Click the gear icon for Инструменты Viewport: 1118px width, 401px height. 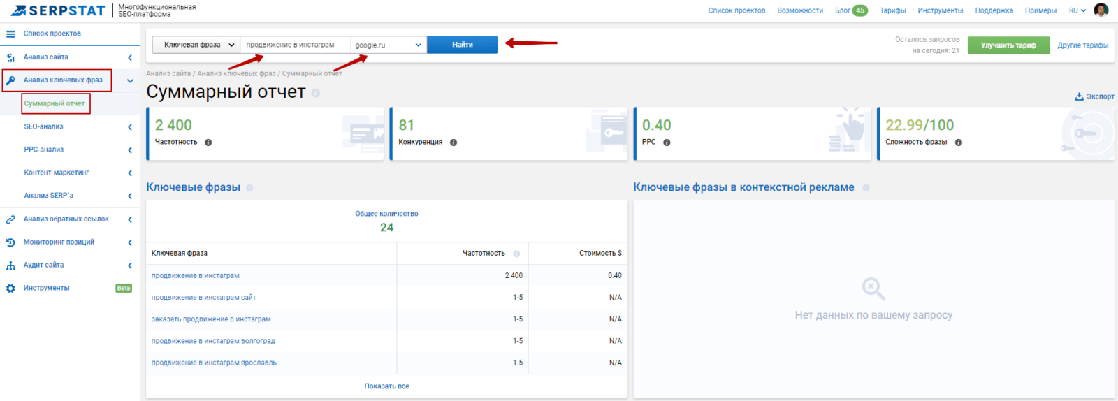pyautogui.click(x=10, y=288)
